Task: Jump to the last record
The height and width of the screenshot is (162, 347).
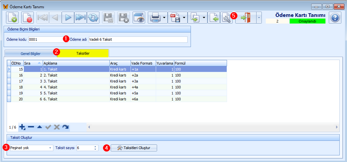Action: pyautogui.click(x=81, y=18)
